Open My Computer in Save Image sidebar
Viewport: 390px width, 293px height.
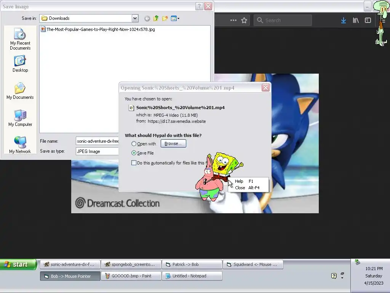coord(20,118)
